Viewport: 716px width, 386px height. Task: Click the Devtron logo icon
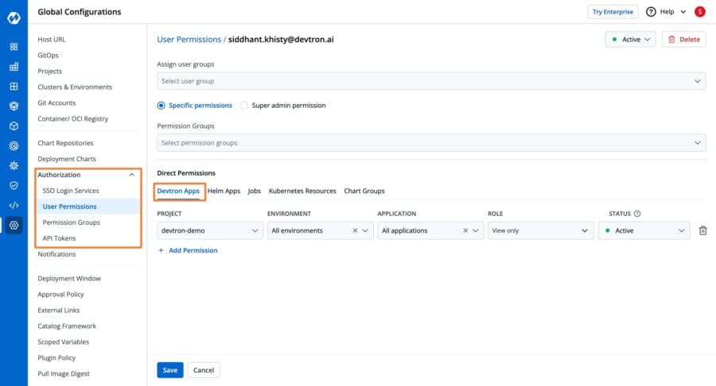coord(14,17)
